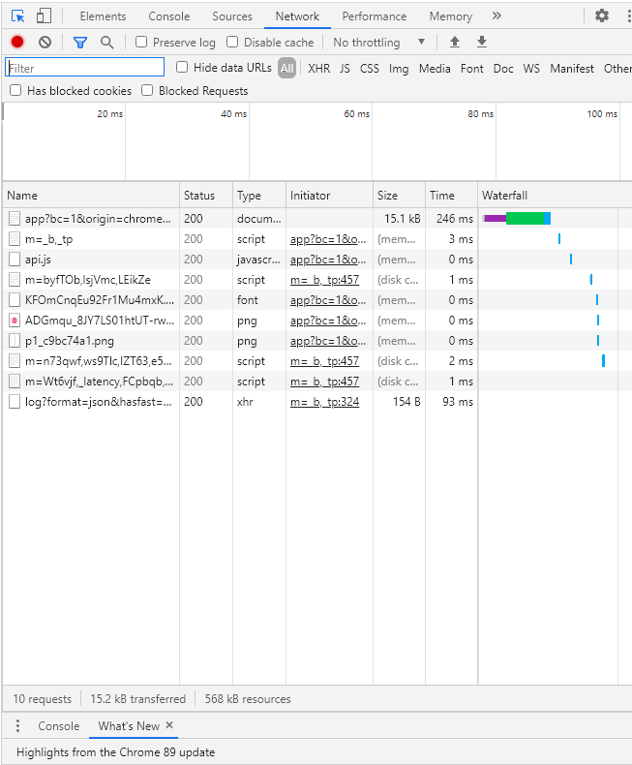This screenshot has height=765, width=632.
Task: Sort by the Type column header
Action: coord(259,196)
